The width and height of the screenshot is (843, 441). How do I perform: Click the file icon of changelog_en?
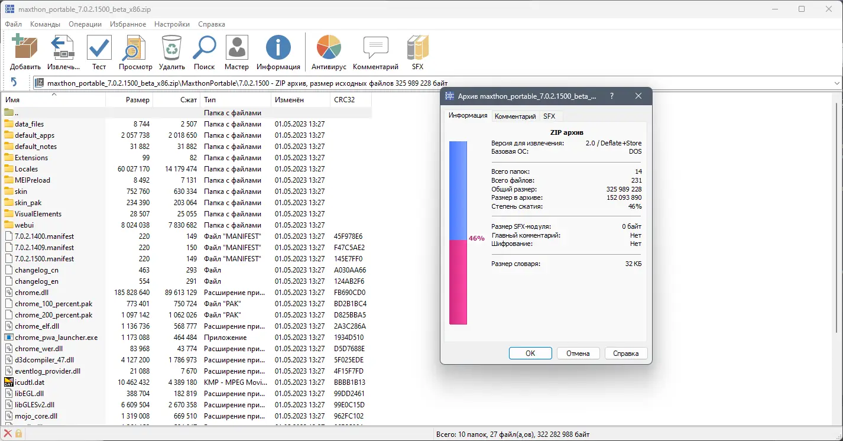(9, 281)
